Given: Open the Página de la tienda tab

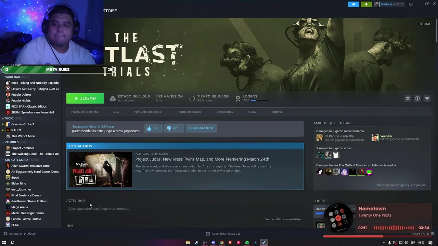Looking at the screenshot, I should tap(85, 112).
